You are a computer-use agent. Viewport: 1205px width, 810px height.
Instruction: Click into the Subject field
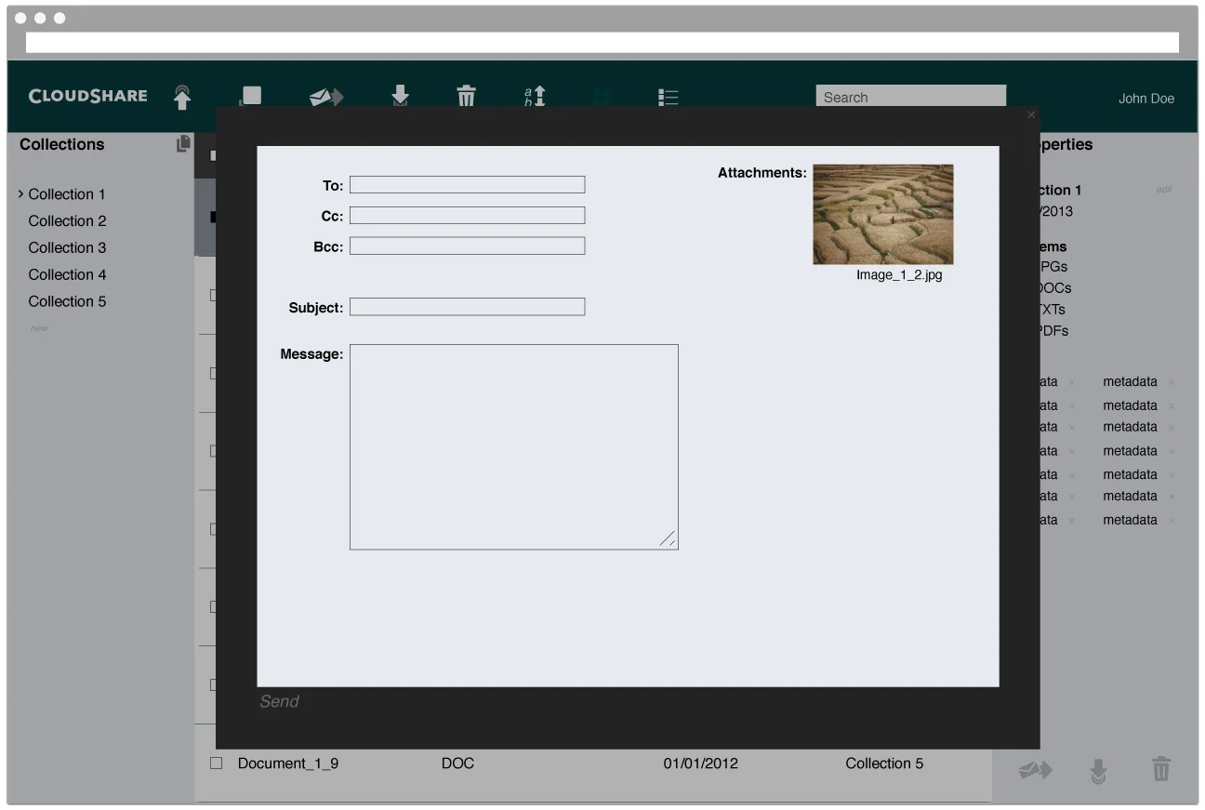click(468, 307)
